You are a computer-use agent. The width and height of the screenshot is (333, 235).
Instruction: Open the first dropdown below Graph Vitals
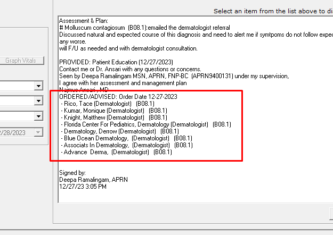(x=38, y=86)
